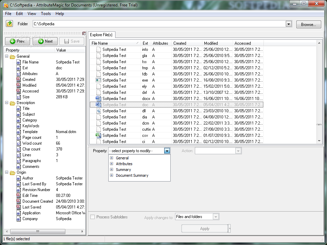Select the Explore File(s) tab
327x245 pixels.
[102, 35]
